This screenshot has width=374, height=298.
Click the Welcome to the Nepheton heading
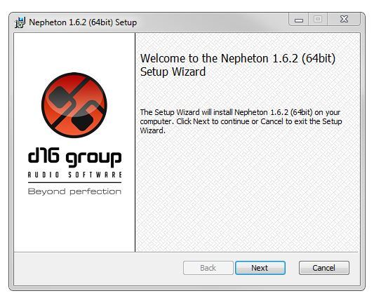click(x=238, y=65)
